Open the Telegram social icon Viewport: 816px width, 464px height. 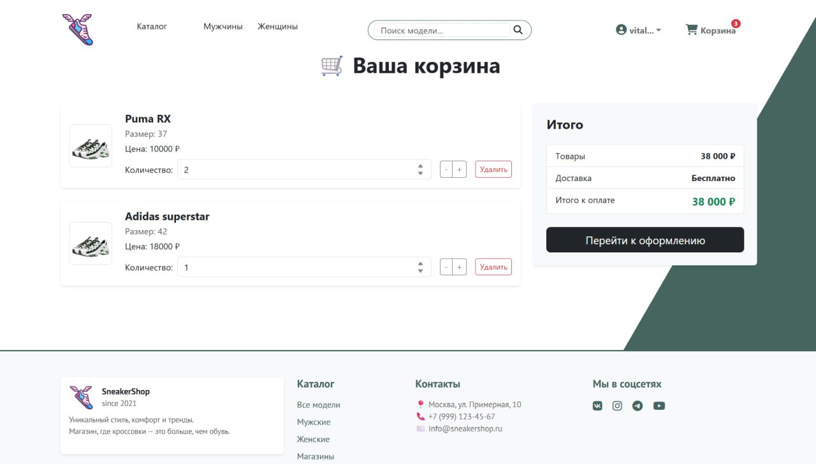click(x=637, y=406)
